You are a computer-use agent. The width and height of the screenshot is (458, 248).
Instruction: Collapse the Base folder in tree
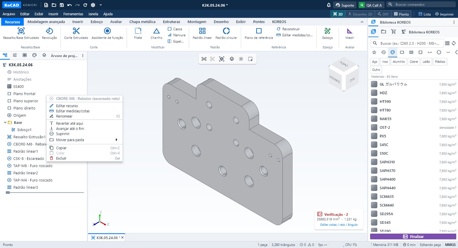pyautogui.click(x=5, y=123)
